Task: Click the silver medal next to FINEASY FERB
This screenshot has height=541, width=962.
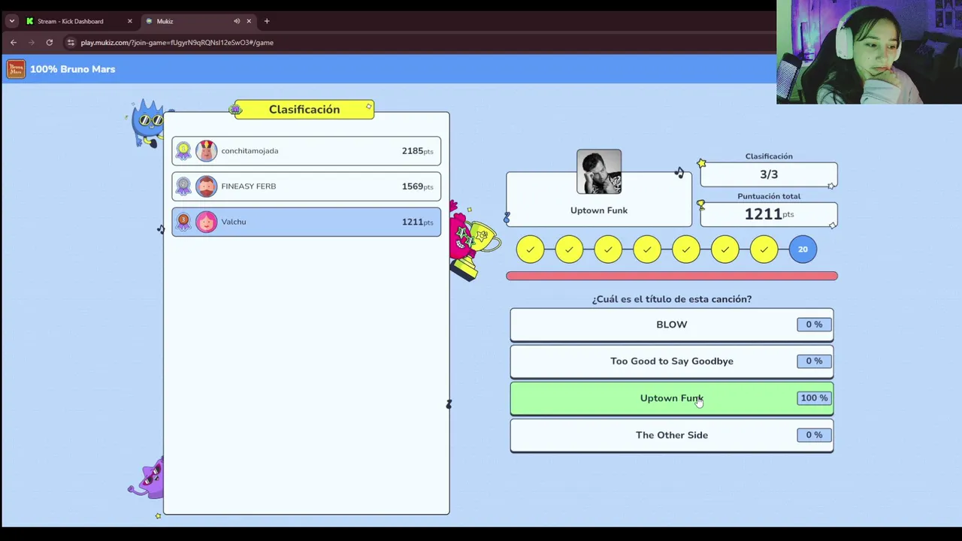Action: click(183, 186)
